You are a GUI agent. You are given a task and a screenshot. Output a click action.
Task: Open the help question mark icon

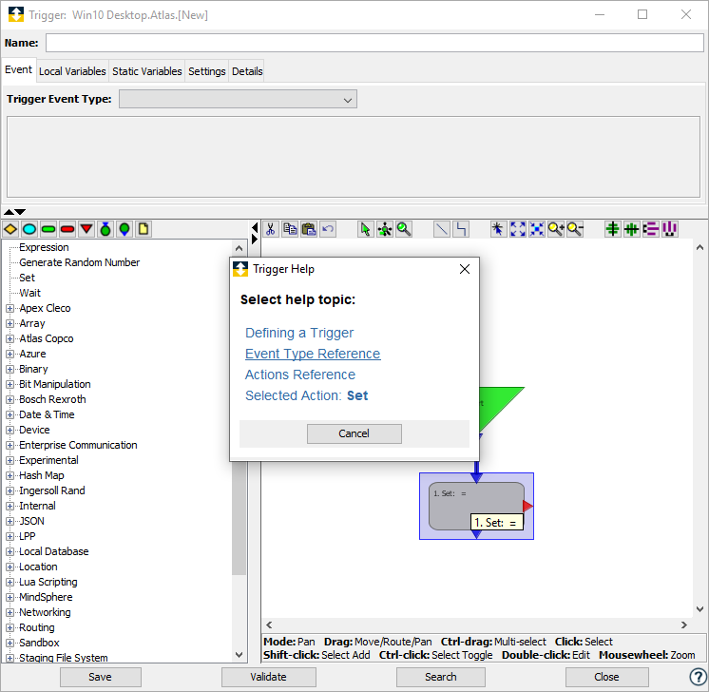[698, 677]
